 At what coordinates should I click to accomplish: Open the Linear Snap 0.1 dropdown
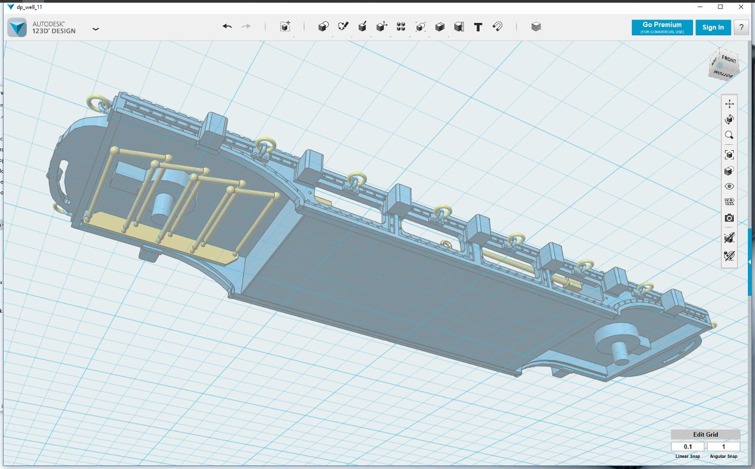pos(688,447)
